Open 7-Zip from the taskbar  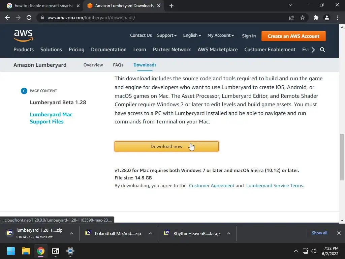[x=56, y=251]
